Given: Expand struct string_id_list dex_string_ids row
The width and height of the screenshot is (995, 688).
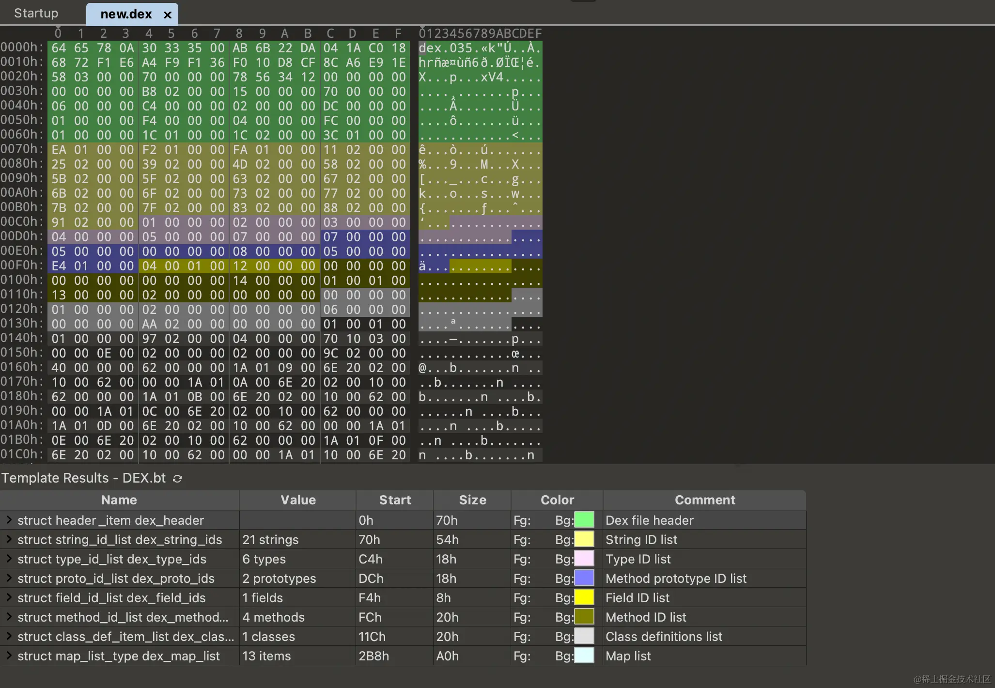Looking at the screenshot, I should click(x=9, y=539).
